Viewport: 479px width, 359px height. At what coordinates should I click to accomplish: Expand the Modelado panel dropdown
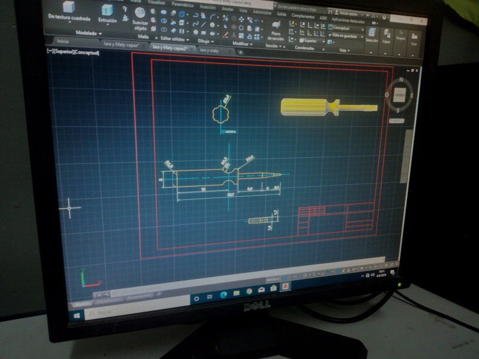click(x=89, y=32)
